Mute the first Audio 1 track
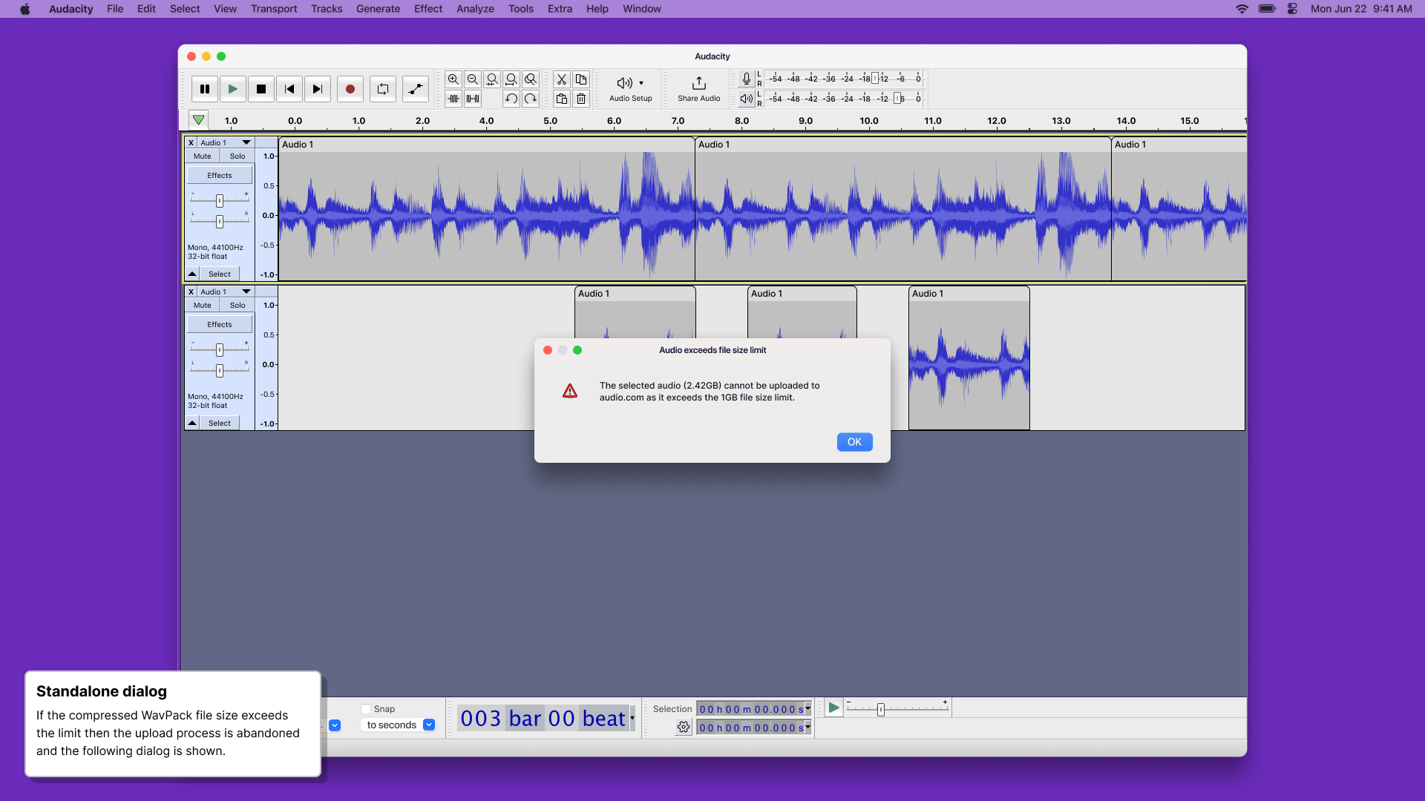The height and width of the screenshot is (801, 1425). (202, 156)
